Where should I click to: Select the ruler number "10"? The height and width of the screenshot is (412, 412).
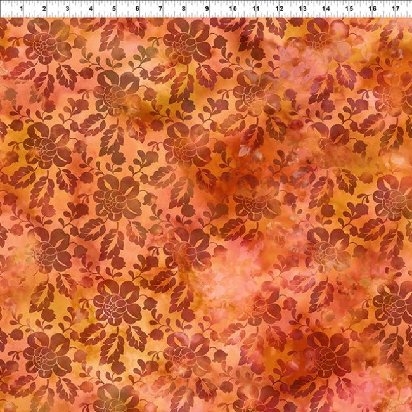(233, 9)
